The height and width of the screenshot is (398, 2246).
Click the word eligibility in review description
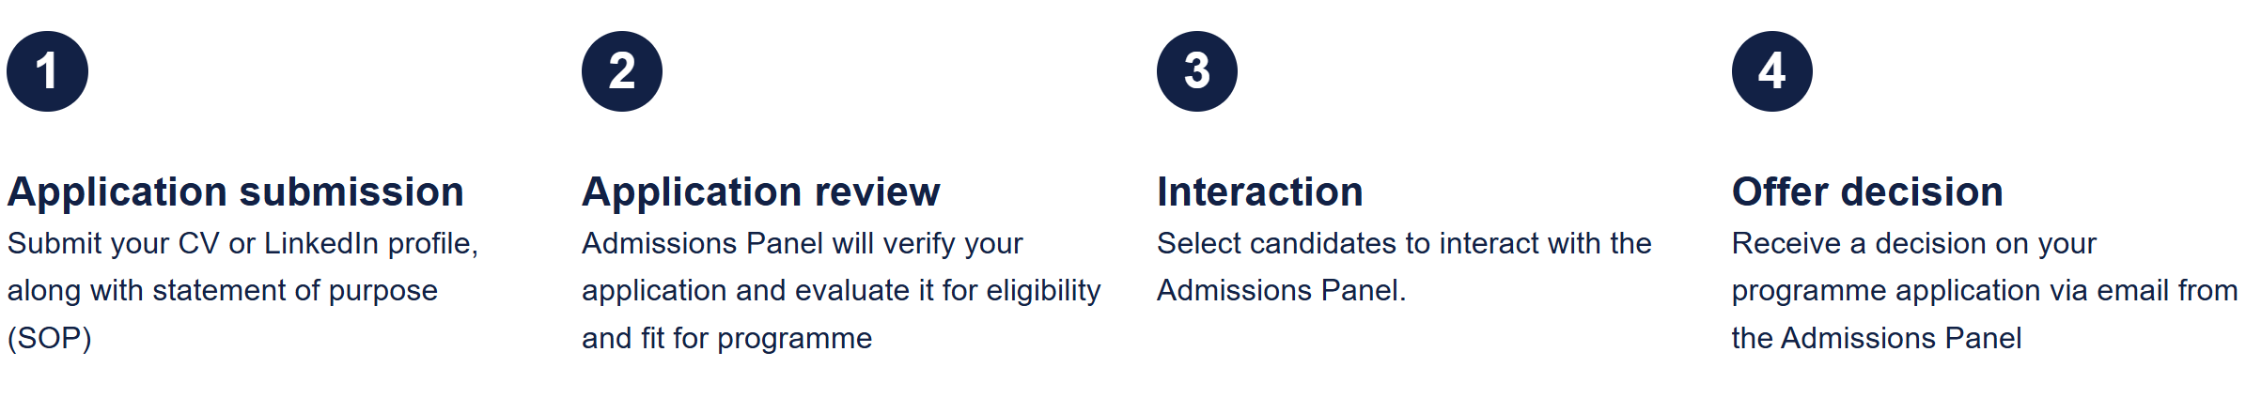click(1043, 291)
